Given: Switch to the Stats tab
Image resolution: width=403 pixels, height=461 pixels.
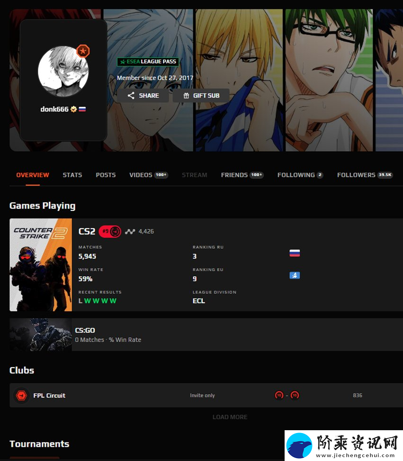Looking at the screenshot, I should point(72,175).
